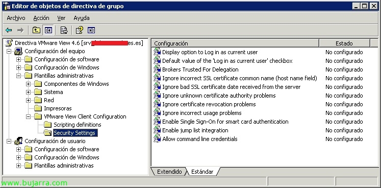Switch to the Estándar tab
This screenshot has height=188, width=381.
point(202,172)
